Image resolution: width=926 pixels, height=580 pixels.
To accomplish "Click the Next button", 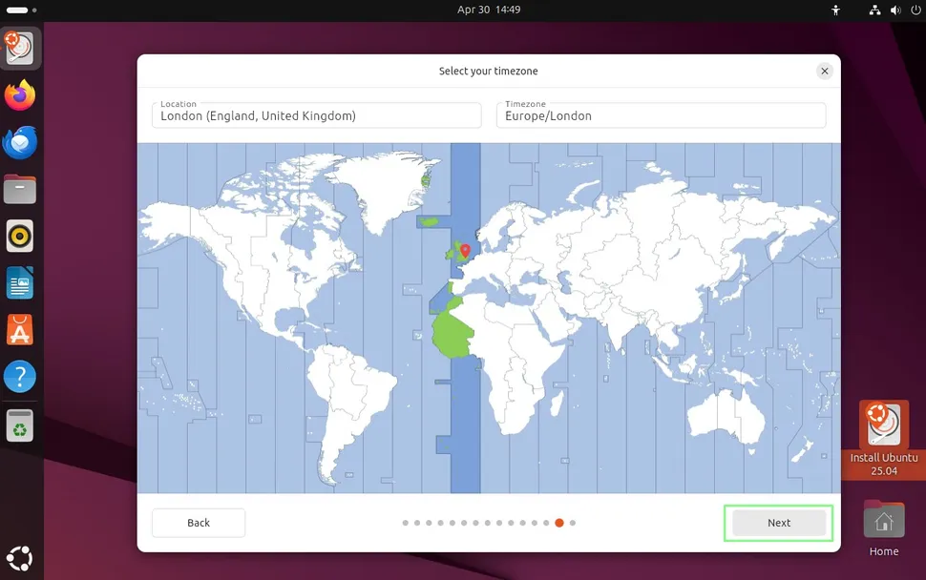I will [x=778, y=523].
